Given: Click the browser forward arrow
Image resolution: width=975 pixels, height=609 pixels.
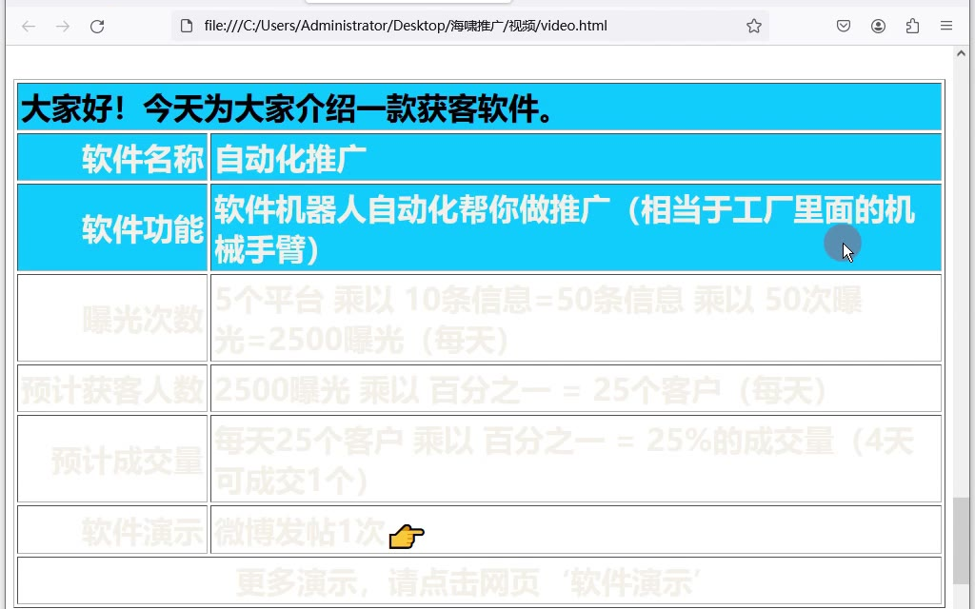Looking at the screenshot, I should pyautogui.click(x=63, y=26).
